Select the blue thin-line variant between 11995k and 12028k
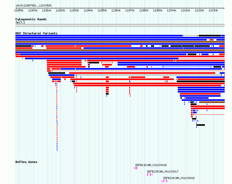The height and width of the screenshot is (184, 232). coord(187,67)
